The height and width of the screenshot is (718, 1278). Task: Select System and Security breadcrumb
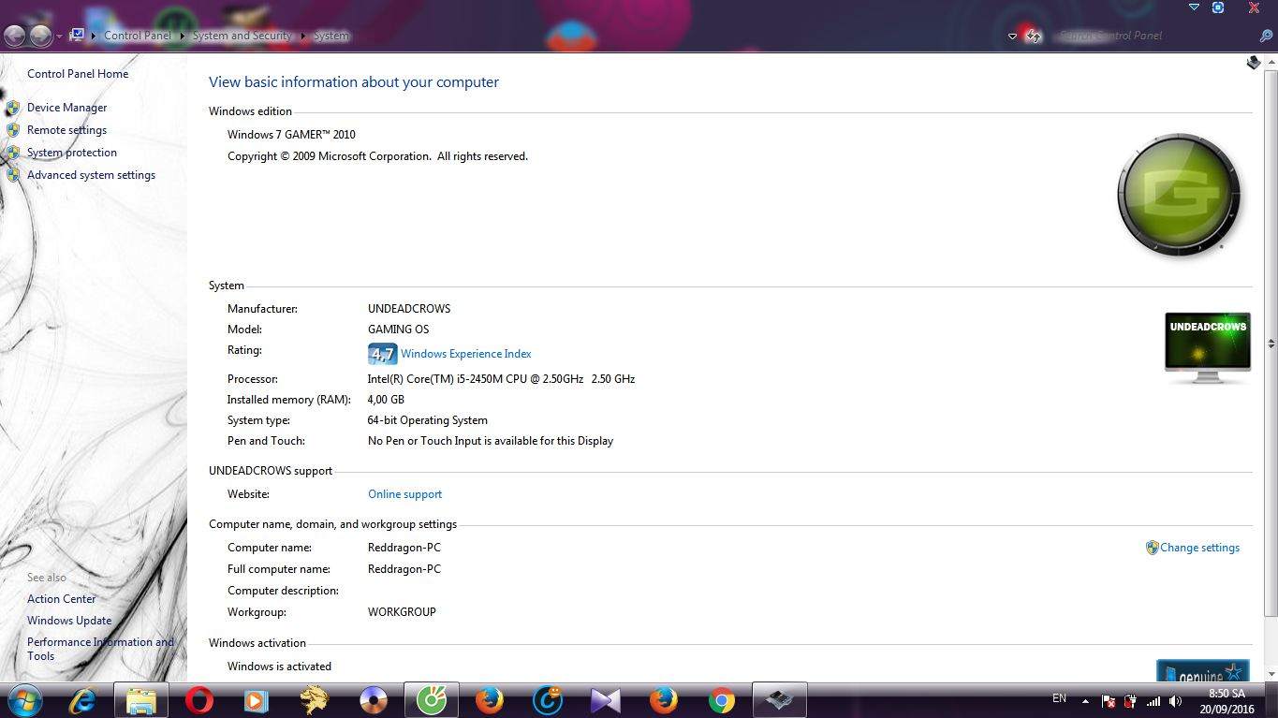242,36
